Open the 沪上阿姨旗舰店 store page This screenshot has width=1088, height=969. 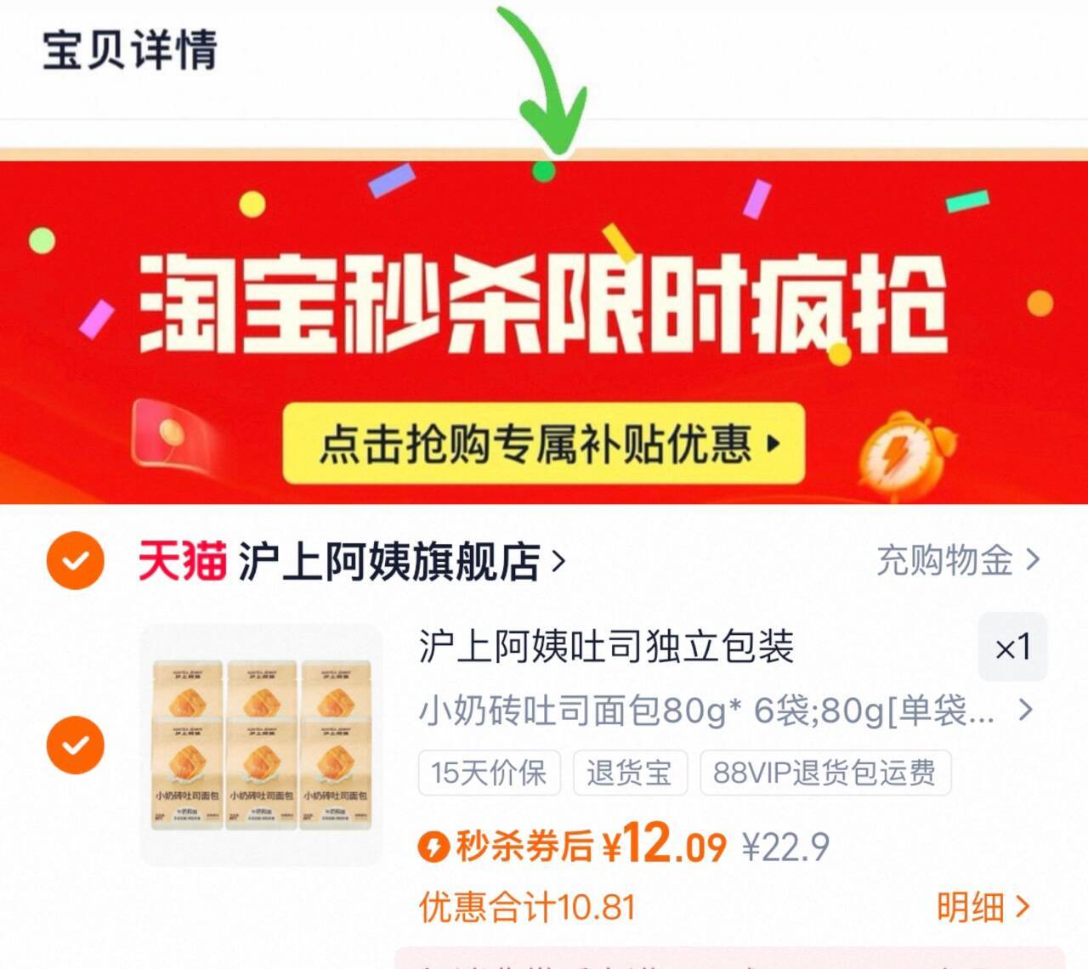point(401,561)
